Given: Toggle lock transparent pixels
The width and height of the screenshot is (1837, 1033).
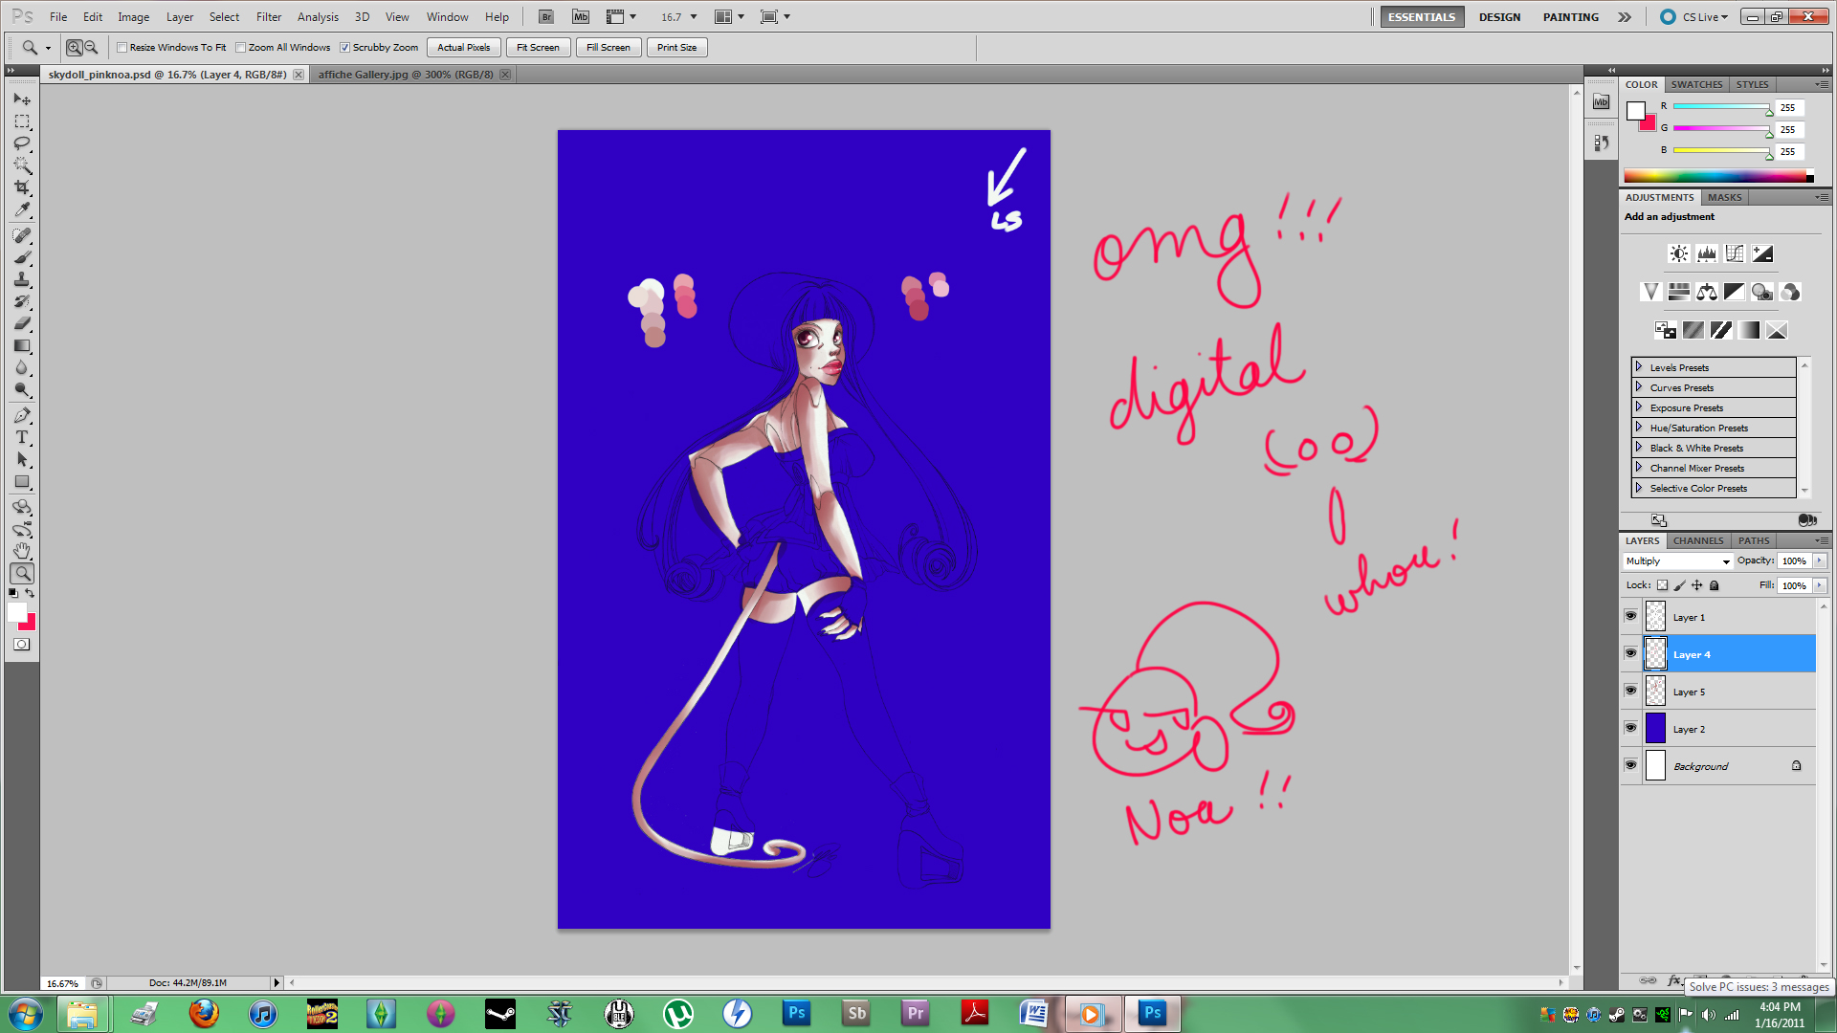Looking at the screenshot, I should (x=1662, y=585).
